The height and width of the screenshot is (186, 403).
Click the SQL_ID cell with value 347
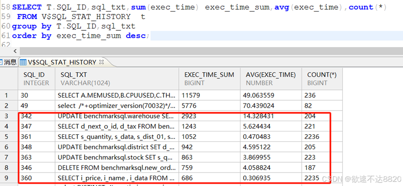tap(36, 126)
